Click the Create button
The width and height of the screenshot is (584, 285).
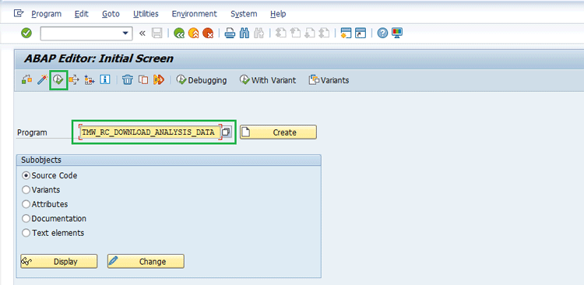pos(278,132)
